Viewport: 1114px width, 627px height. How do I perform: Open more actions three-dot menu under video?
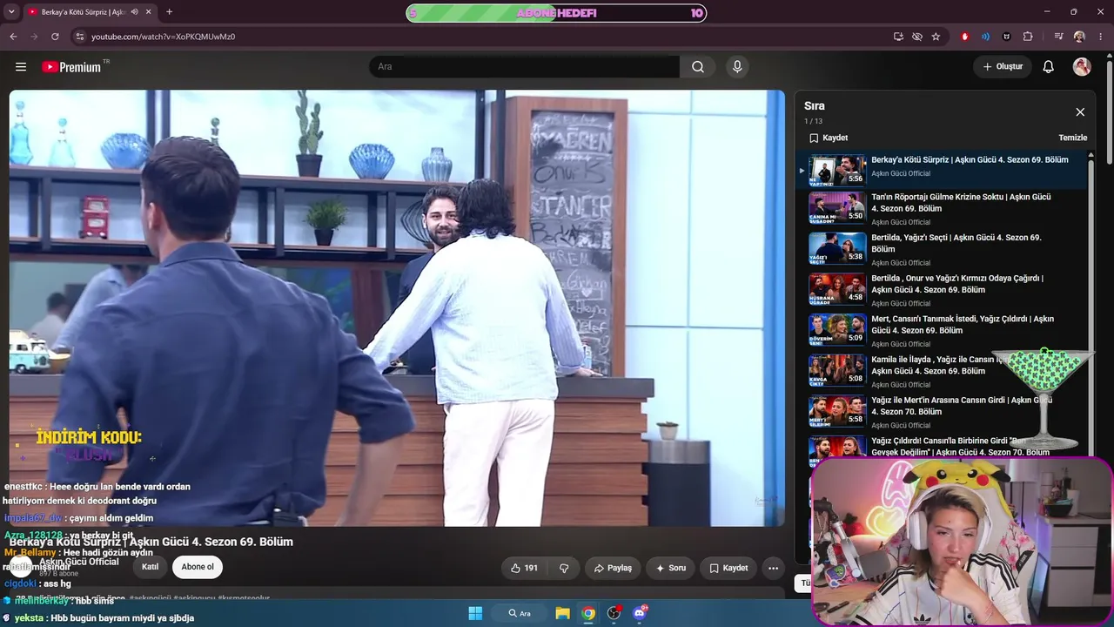point(773,568)
